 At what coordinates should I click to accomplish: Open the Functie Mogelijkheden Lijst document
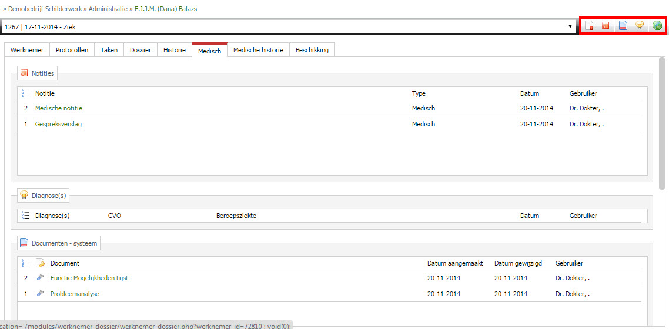tap(89, 278)
